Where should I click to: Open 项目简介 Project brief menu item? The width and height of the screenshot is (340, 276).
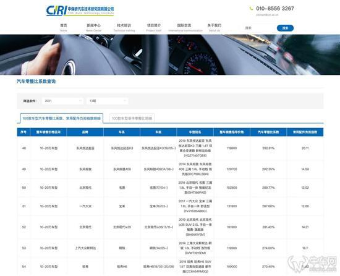(154, 28)
